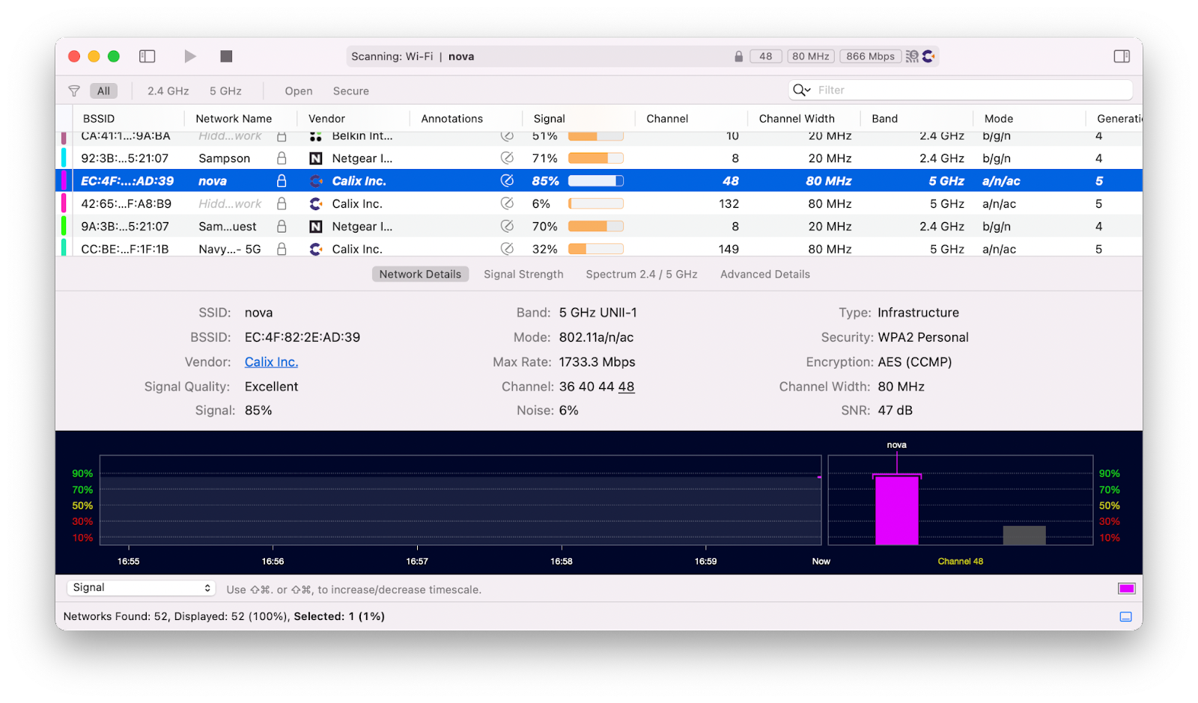The image size is (1198, 703).
Task: Click the magenta nova bar in channel graph
Action: click(897, 510)
